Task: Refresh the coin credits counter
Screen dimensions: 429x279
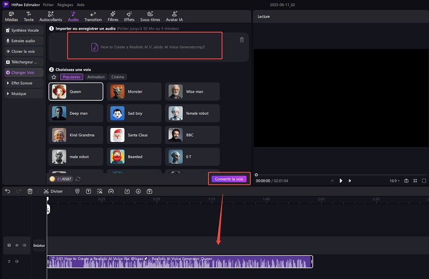Action: pyautogui.click(x=78, y=179)
